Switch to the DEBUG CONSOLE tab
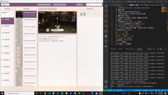 click(x=130, y=49)
